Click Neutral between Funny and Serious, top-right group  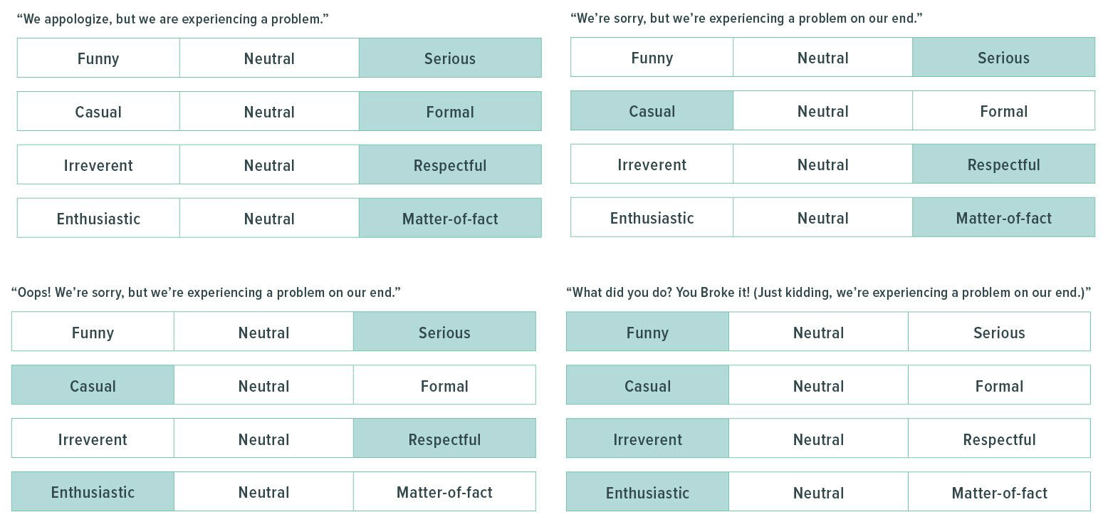[x=822, y=58]
